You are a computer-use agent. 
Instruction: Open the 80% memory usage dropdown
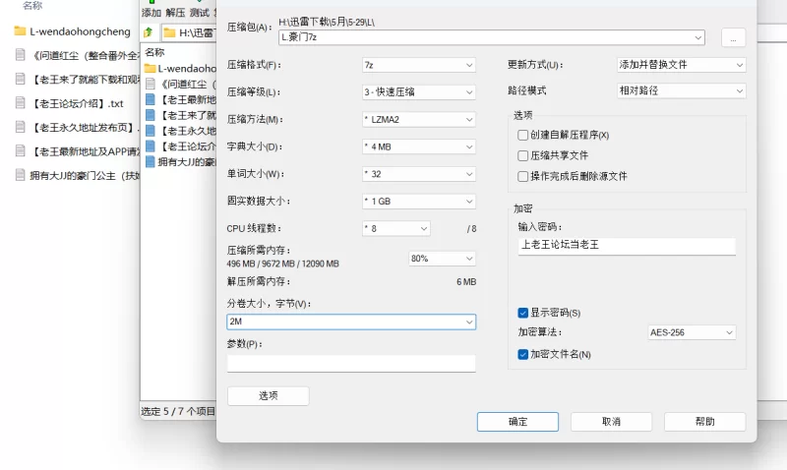(x=442, y=259)
